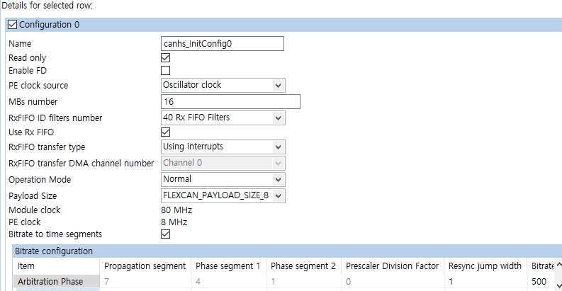Uncheck Bitrate to time segments
The image size is (562, 291).
pyautogui.click(x=166, y=234)
